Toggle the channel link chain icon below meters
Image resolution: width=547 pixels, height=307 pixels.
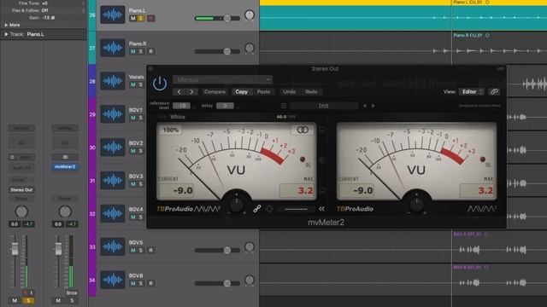(x=257, y=209)
